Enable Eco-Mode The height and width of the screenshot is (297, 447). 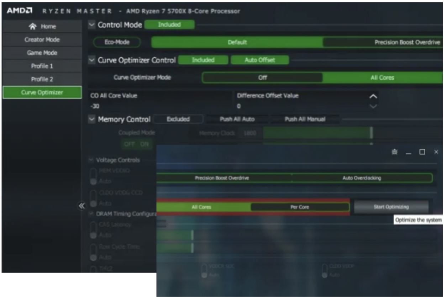pos(117,42)
